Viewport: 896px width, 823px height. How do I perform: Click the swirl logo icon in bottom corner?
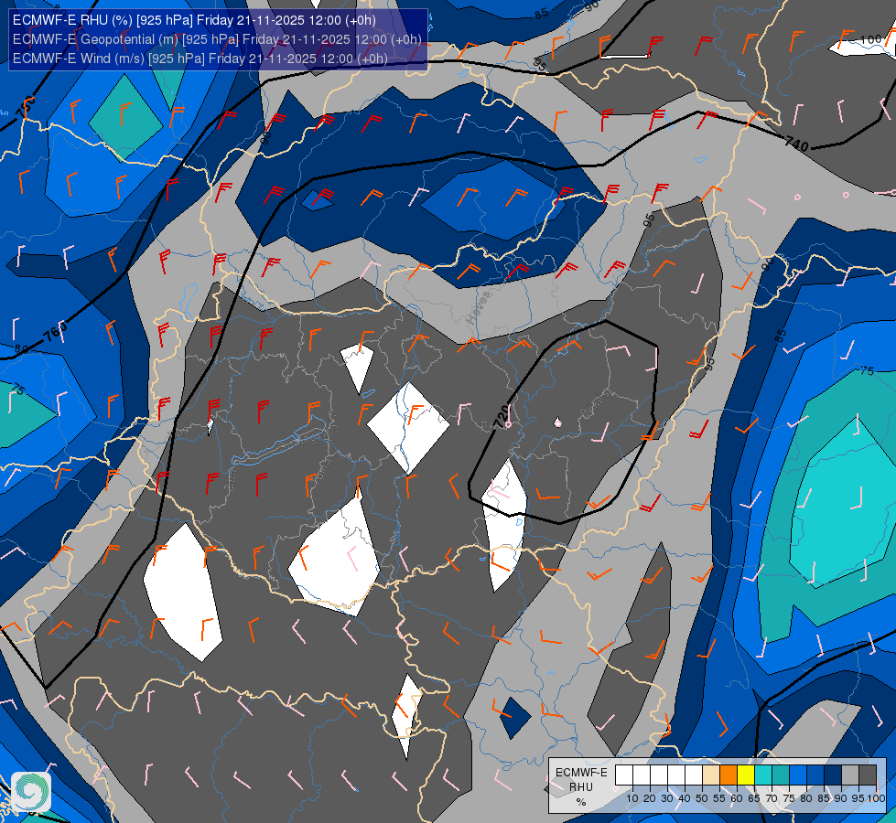tap(31, 792)
